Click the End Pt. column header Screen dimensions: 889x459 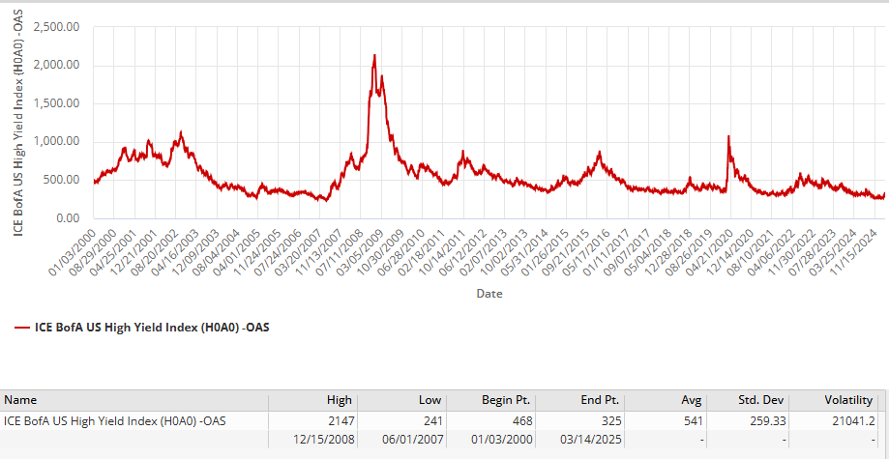[580, 400]
